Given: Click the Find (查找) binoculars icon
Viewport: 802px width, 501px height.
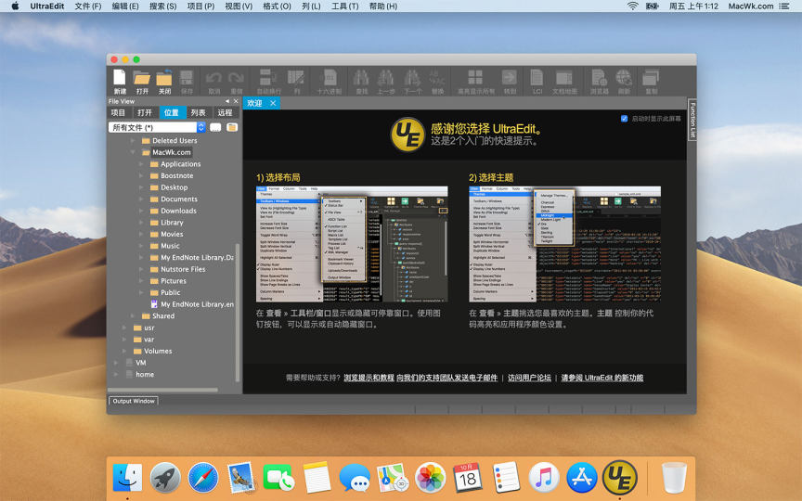Looking at the screenshot, I should [x=360, y=78].
